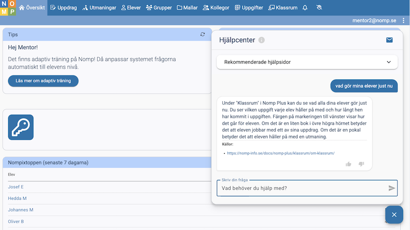Click the Hjälpcenter info icon
The image size is (410, 230).
tap(262, 40)
